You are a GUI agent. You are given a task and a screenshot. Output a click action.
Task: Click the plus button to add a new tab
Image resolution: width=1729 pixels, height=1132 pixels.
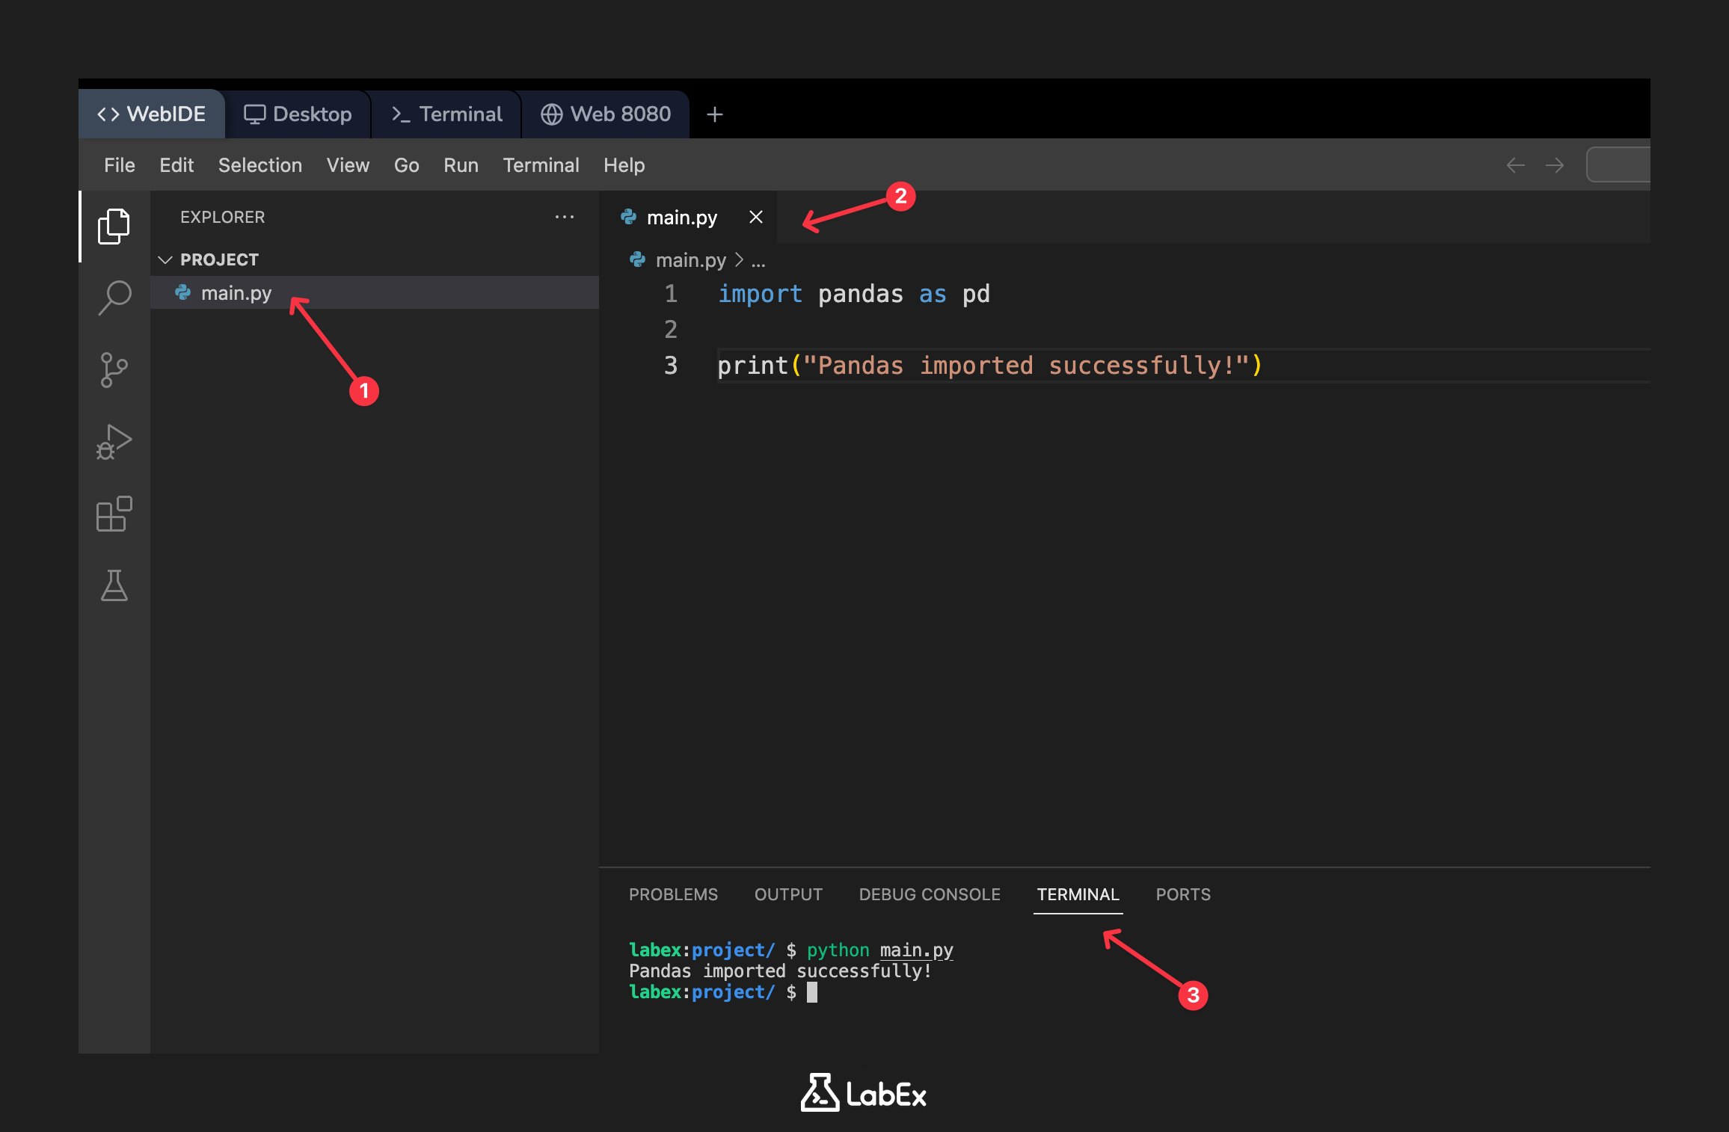[x=713, y=114]
